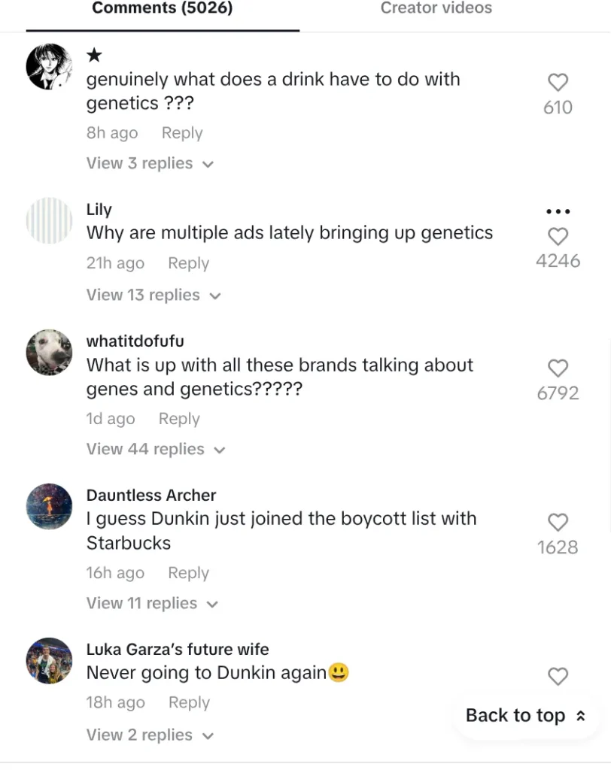Click the 'Back to top' button
The height and width of the screenshot is (770, 611).
(x=525, y=716)
